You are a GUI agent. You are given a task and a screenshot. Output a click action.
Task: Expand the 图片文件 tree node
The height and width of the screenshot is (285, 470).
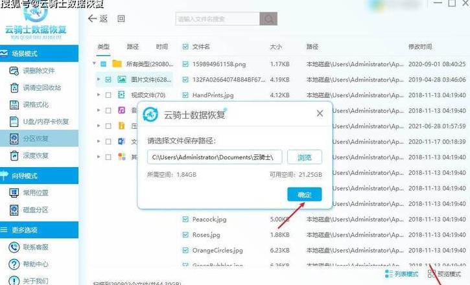[x=99, y=79]
